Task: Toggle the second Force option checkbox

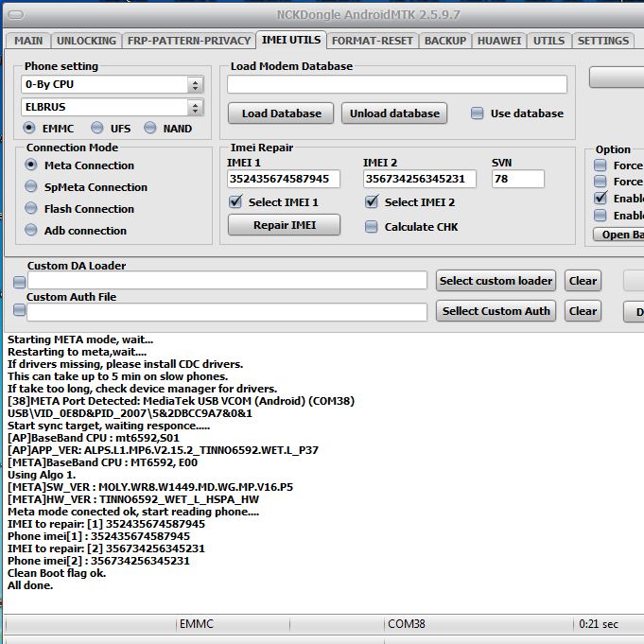Action: (600, 182)
